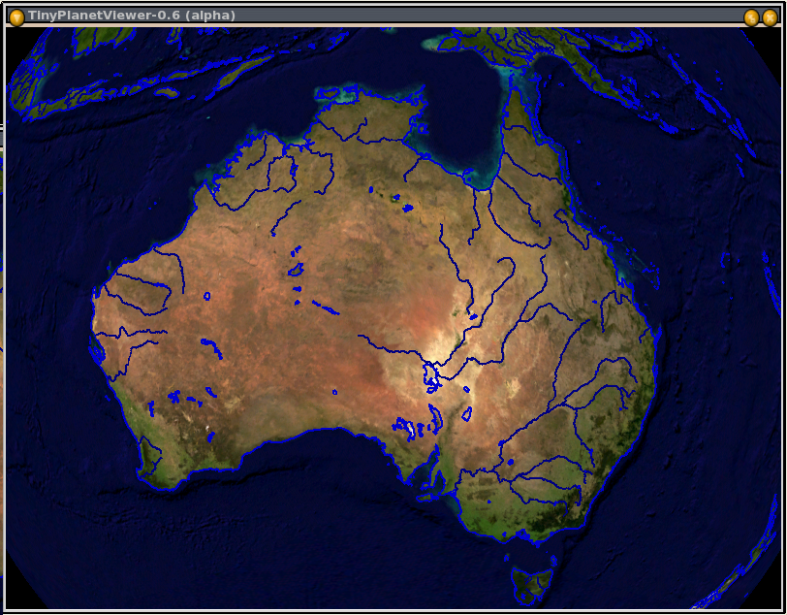Click on Tasmania island south of mainland
The width and height of the screenshot is (787, 615).
click(531, 581)
